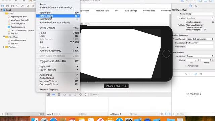Open System Preferences in the Dock

[x=129, y=120]
